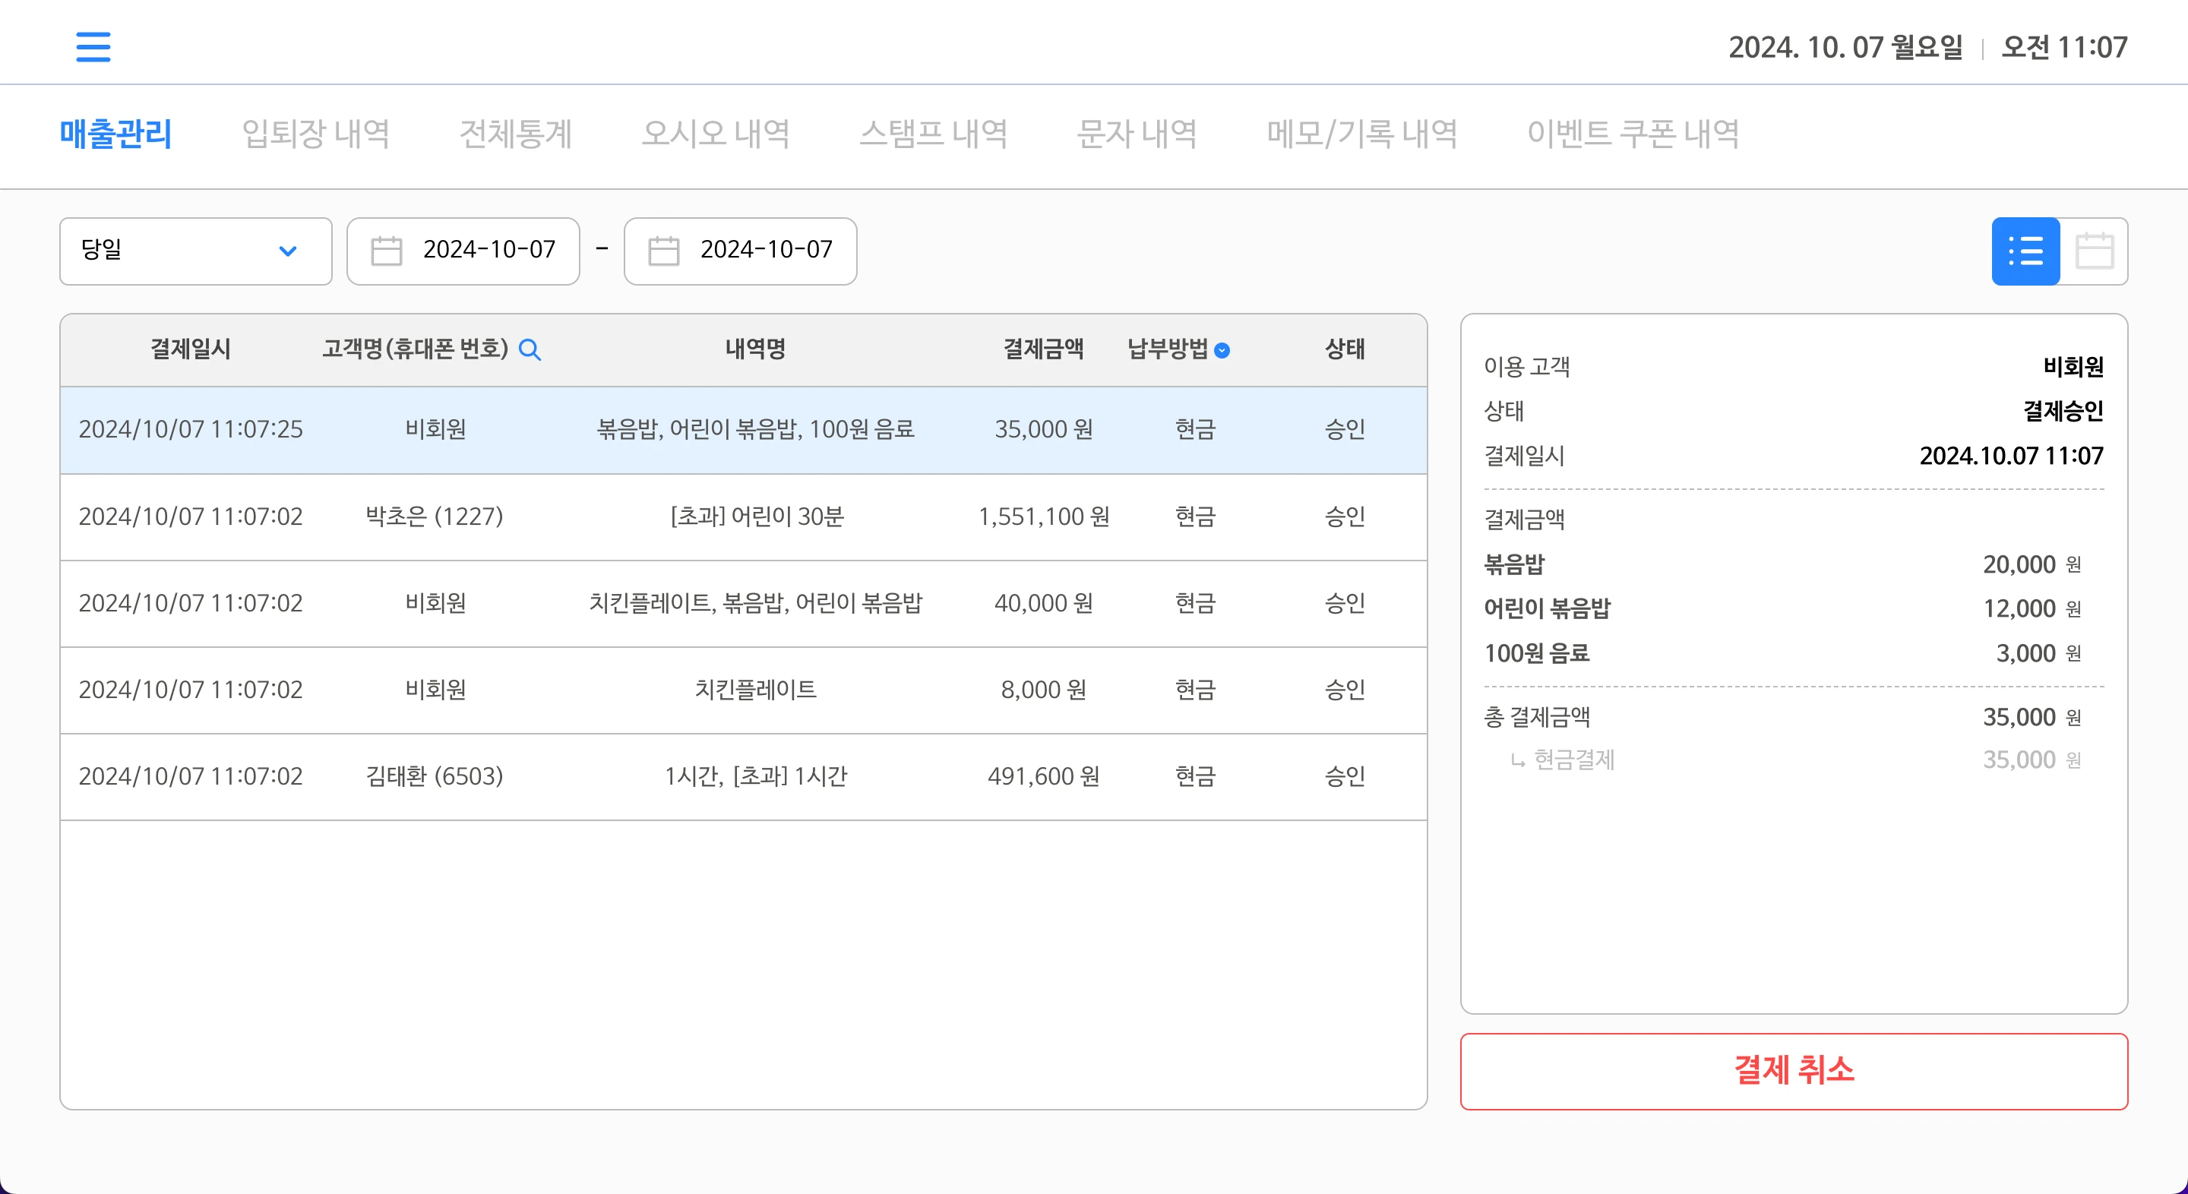Click [초과] 어린이 30분 item text
This screenshot has width=2188, height=1194.
pyautogui.click(x=756, y=516)
